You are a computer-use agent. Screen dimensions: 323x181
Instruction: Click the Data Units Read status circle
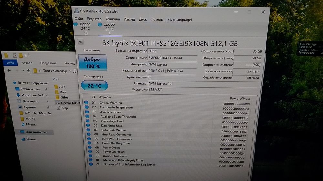(x=88, y=125)
